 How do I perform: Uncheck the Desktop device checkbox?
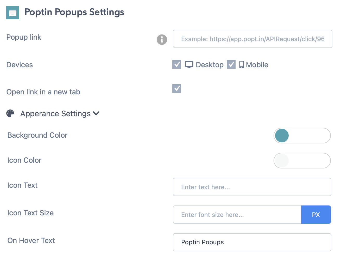click(177, 64)
